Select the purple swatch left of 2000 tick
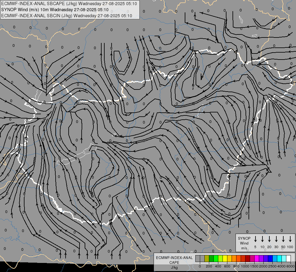The image size is (296, 272). (261, 258)
